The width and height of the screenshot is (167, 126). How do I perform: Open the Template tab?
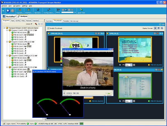point(66,21)
